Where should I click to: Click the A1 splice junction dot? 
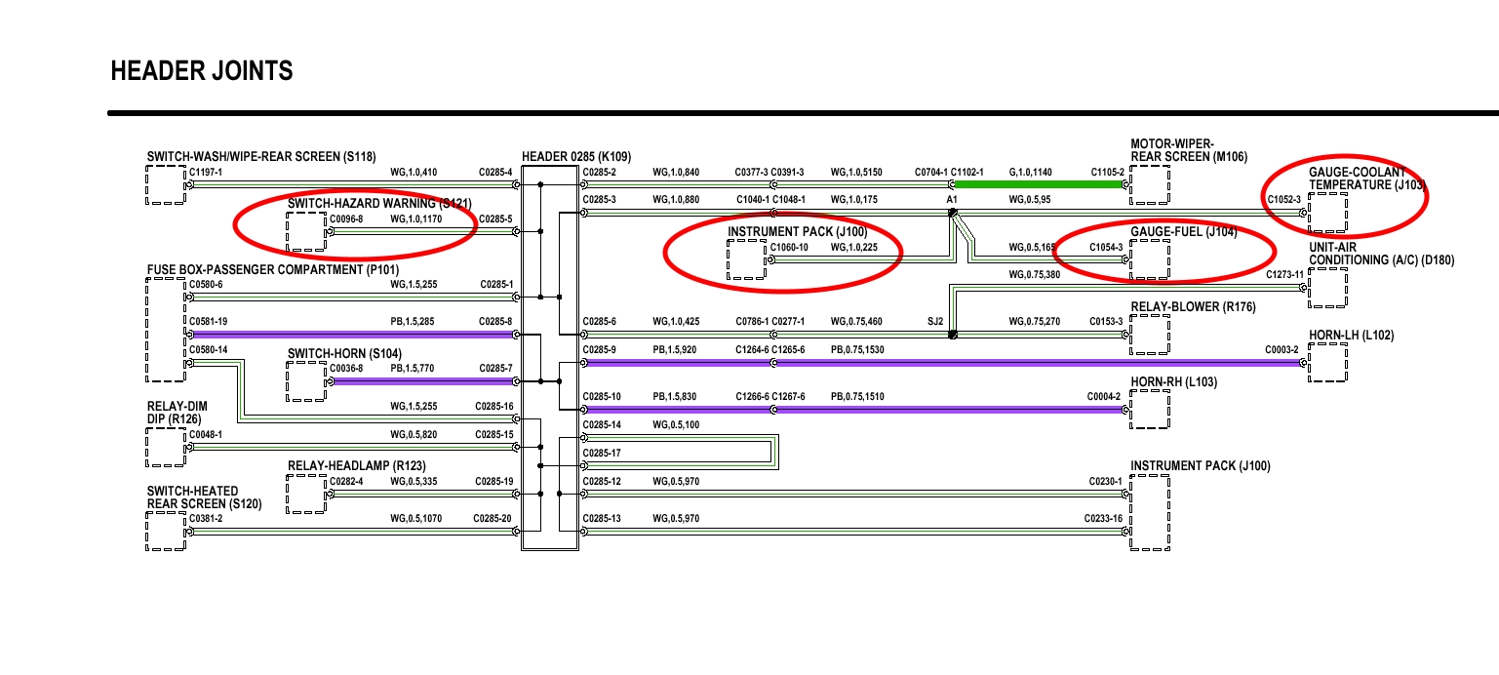tap(953, 212)
